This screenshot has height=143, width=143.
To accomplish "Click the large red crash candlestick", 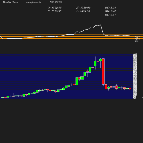I will [103, 71].
